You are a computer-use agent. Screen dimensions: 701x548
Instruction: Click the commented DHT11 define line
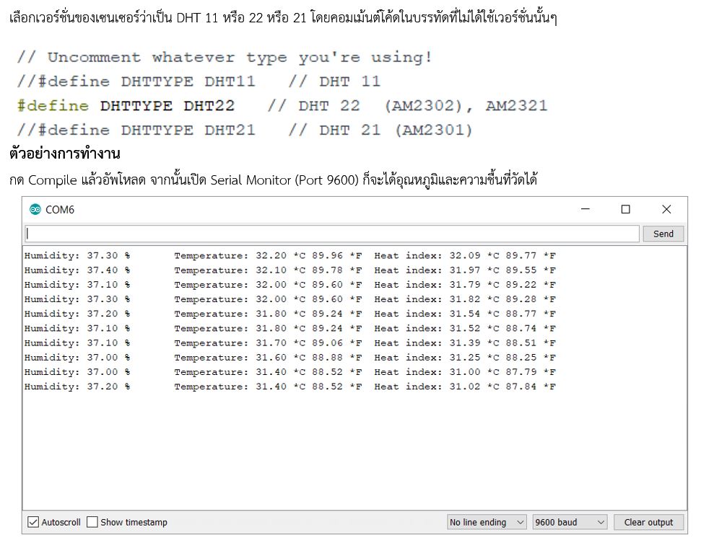coord(199,81)
